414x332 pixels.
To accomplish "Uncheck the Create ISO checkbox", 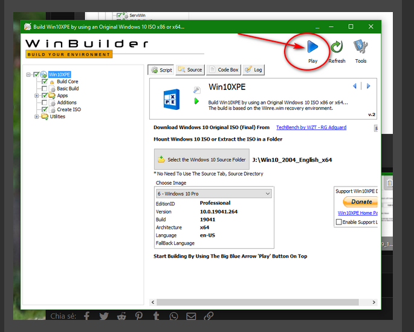I will pos(45,109).
